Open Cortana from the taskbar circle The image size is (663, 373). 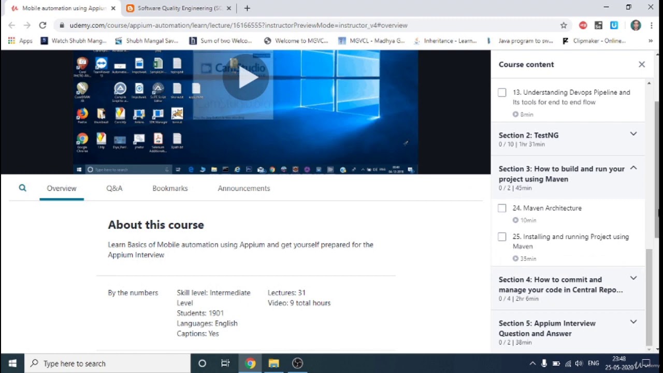click(x=203, y=363)
